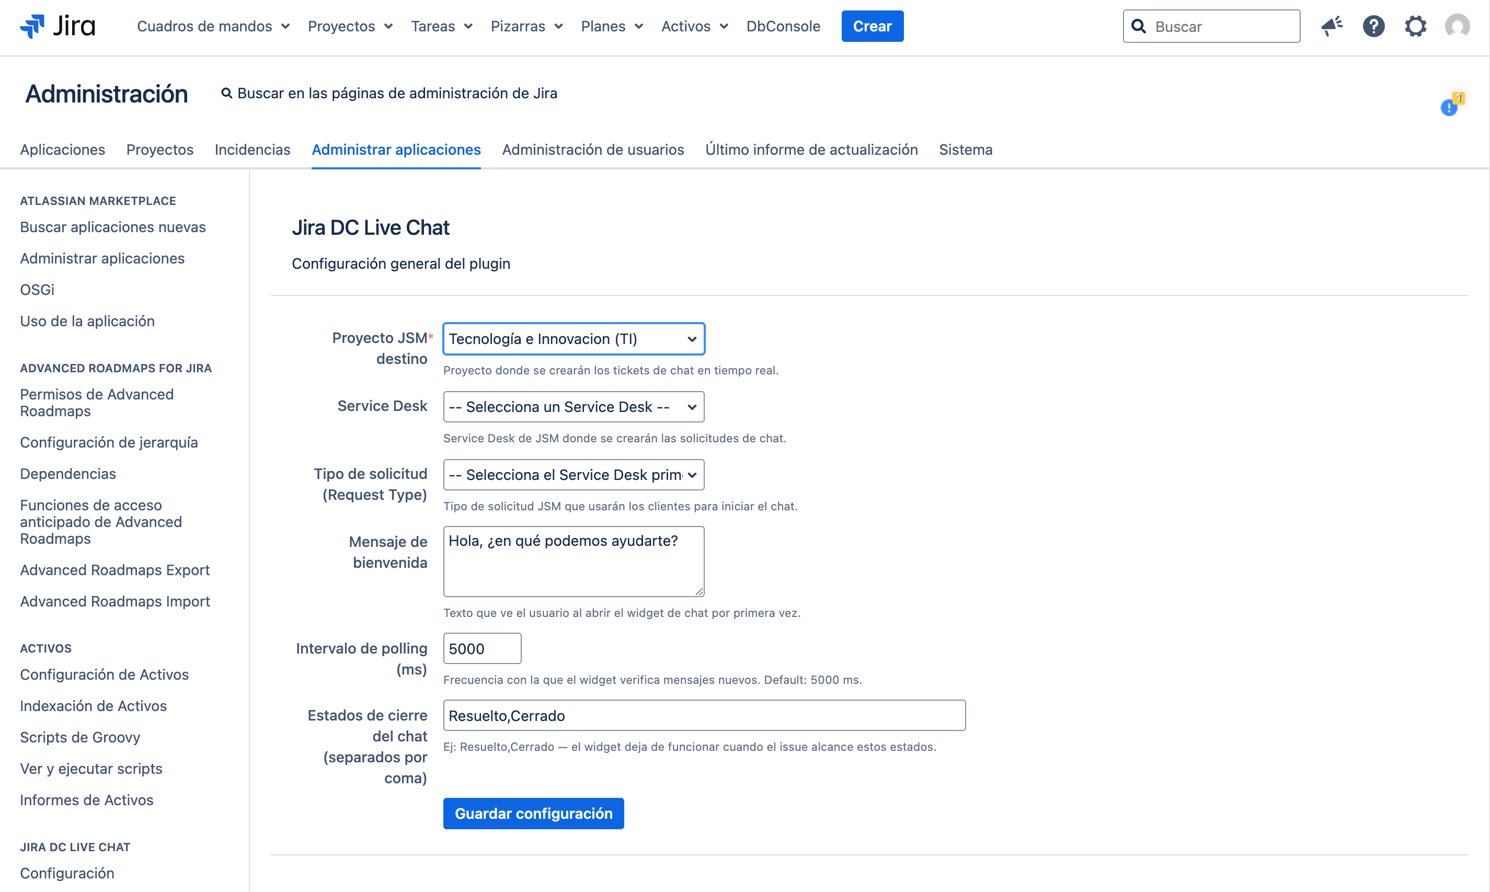Click the Intervalo de polling field
The height and width of the screenshot is (892, 1490).
pos(482,648)
